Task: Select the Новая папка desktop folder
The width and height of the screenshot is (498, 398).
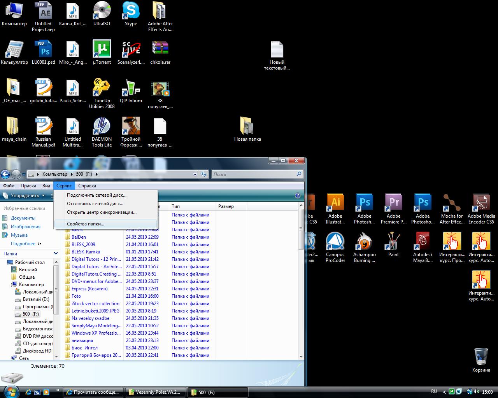Action: [247, 129]
